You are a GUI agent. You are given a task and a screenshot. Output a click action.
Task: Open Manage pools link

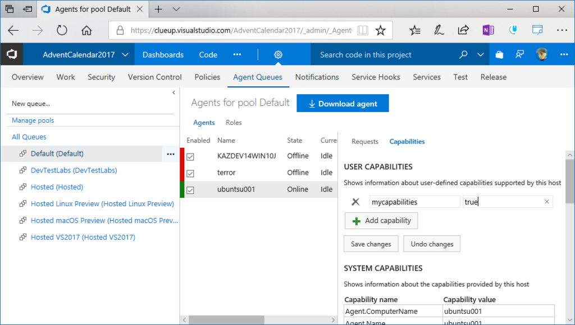(33, 120)
